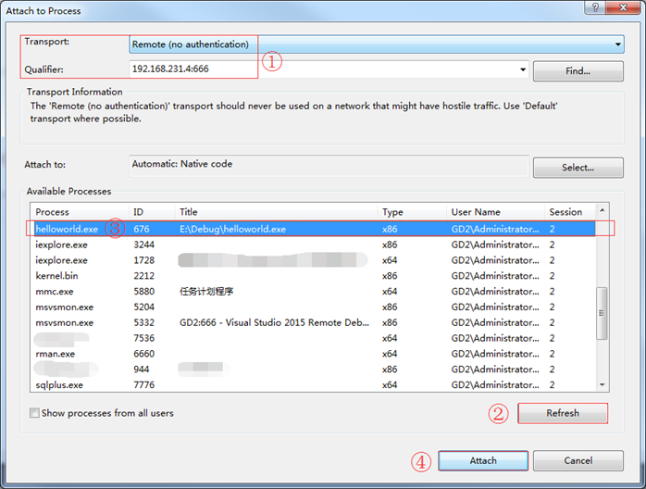
Task: Click the GD2:666 Visual Studio Remote Debugger title
Action: [x=274, y=322]
